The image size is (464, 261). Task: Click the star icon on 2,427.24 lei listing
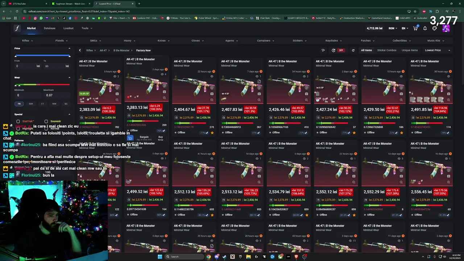point(354,133)
